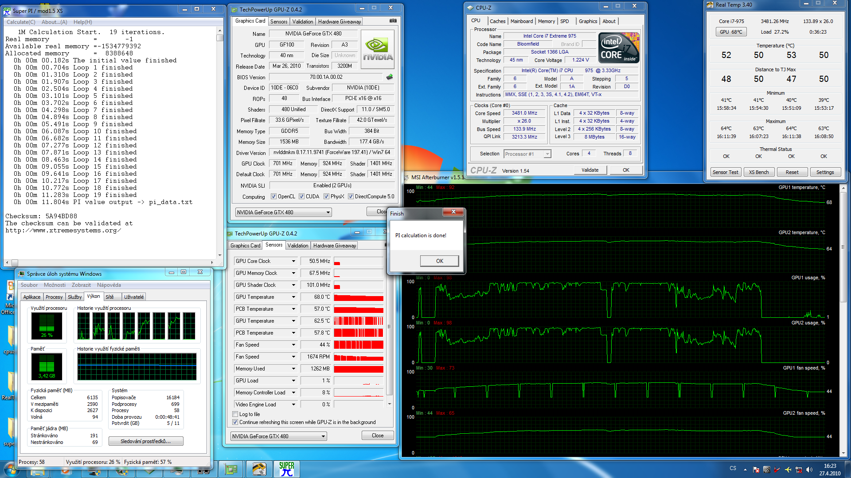851x478 pixels.
Task: Click the Settings button in Real Temp
Action: [825, 172]
